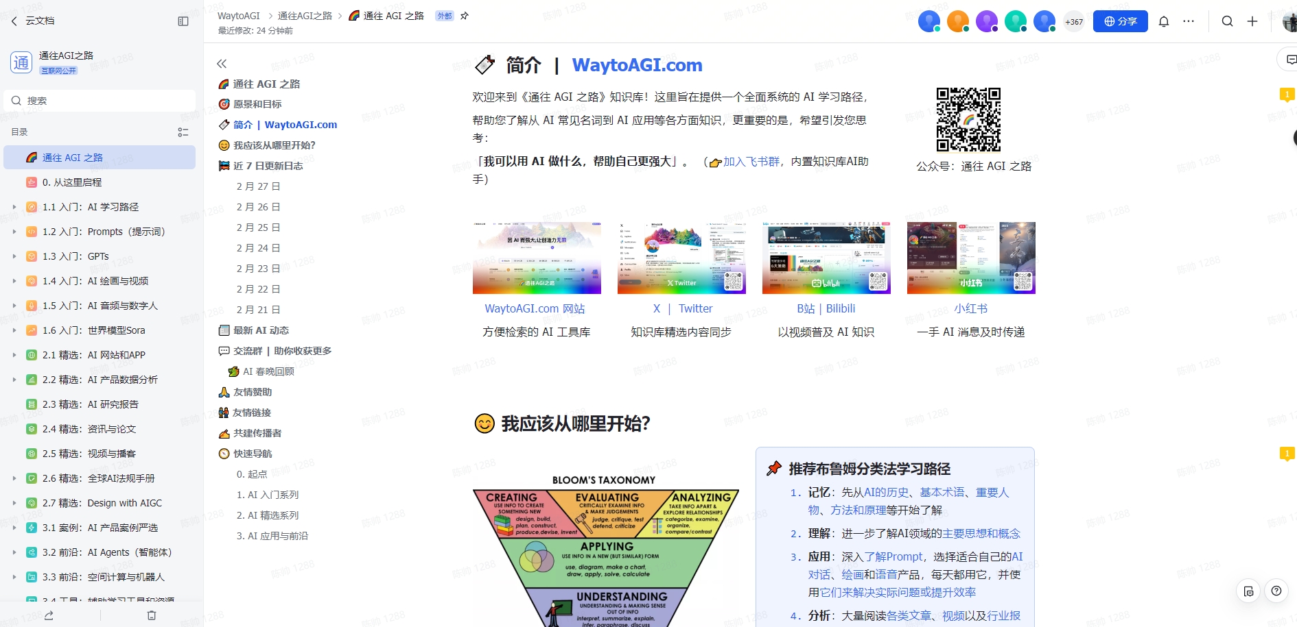Jump to 2. AI 精选系列 outline entry
Image resolution: width=1297 pixels, height=627 pixels.
coord(268,515)
